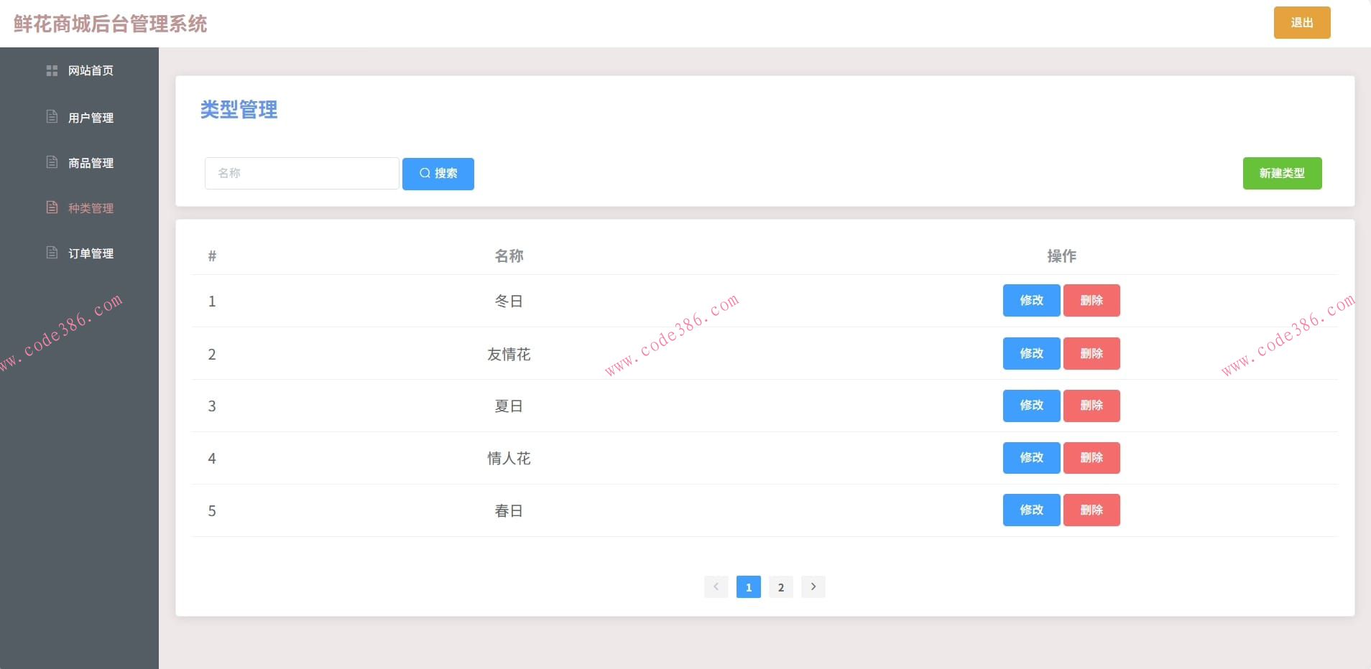Click row number 5 in the table
This screenshot has height=669, width=1371.
point(212,511)
